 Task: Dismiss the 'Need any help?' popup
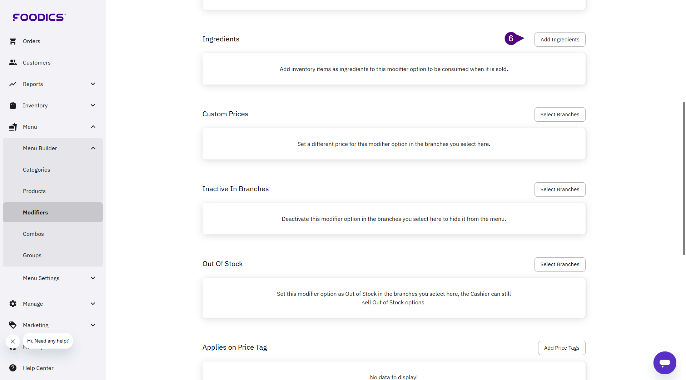(13, 341)
